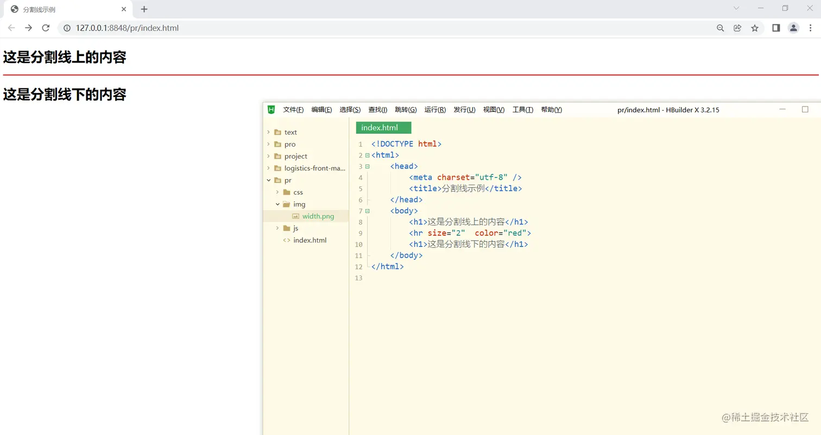Click heading 这是分割线下的内容 in browser
This screenshot has width=821, height=435.
[65, 94]
